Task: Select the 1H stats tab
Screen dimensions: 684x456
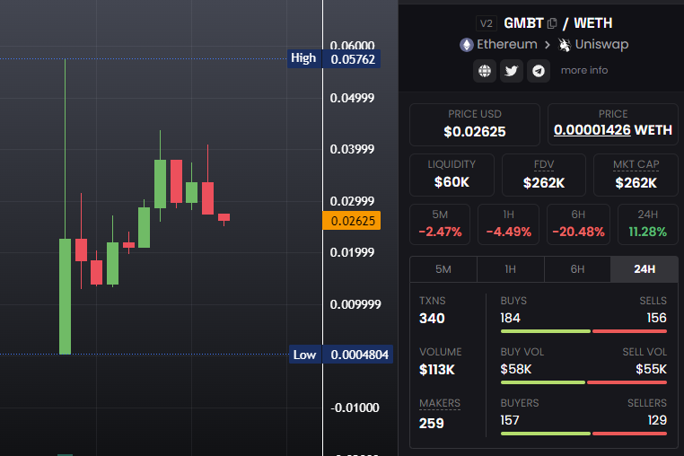Action: coord(511,269)
